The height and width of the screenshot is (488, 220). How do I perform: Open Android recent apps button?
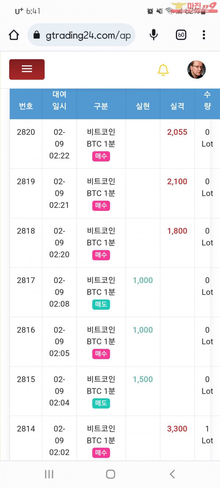[49, 474]
